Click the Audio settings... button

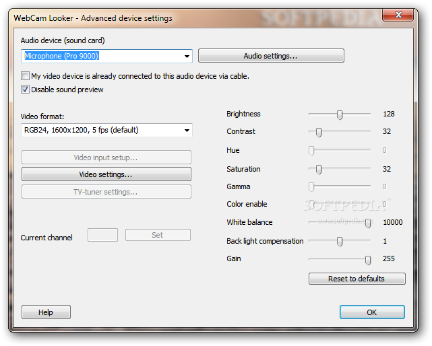pos(271,56)
